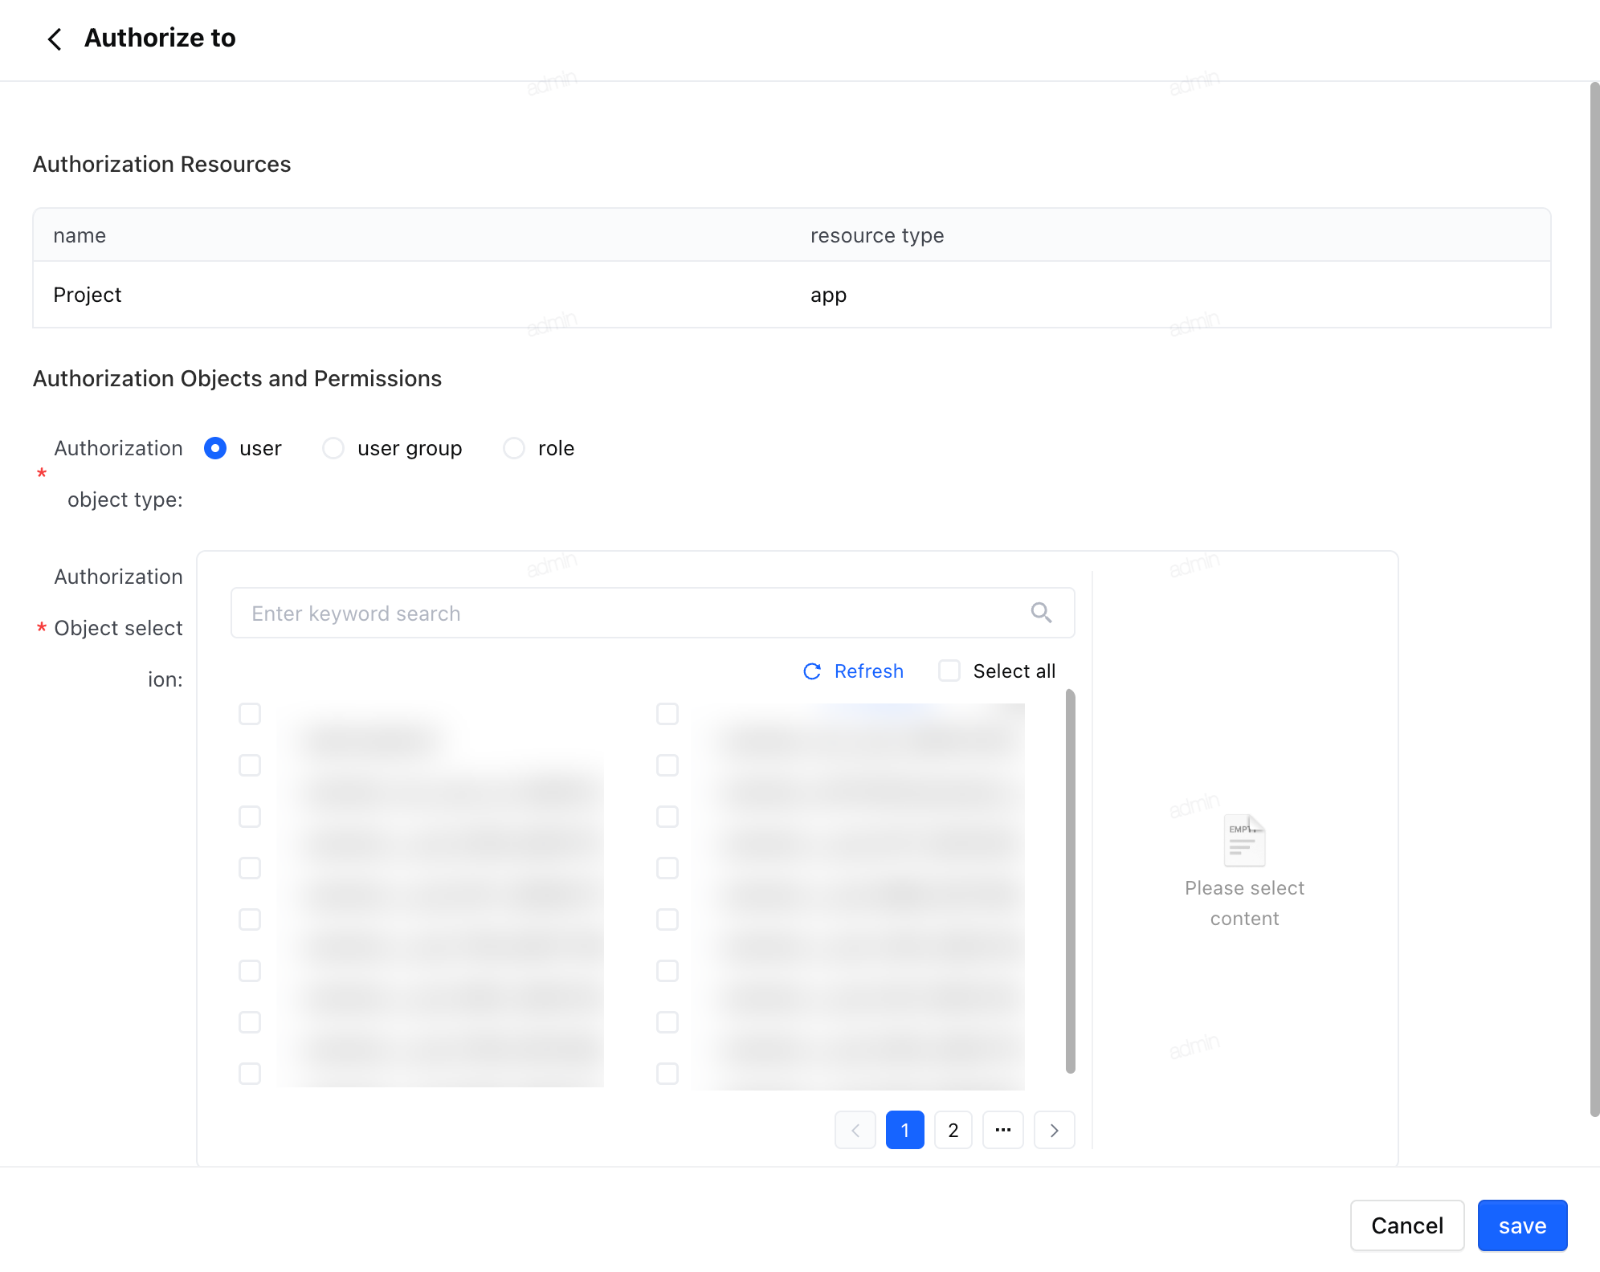Select the role radio button
This screenshot has height=1272, width=1600.
coord(514,448)
